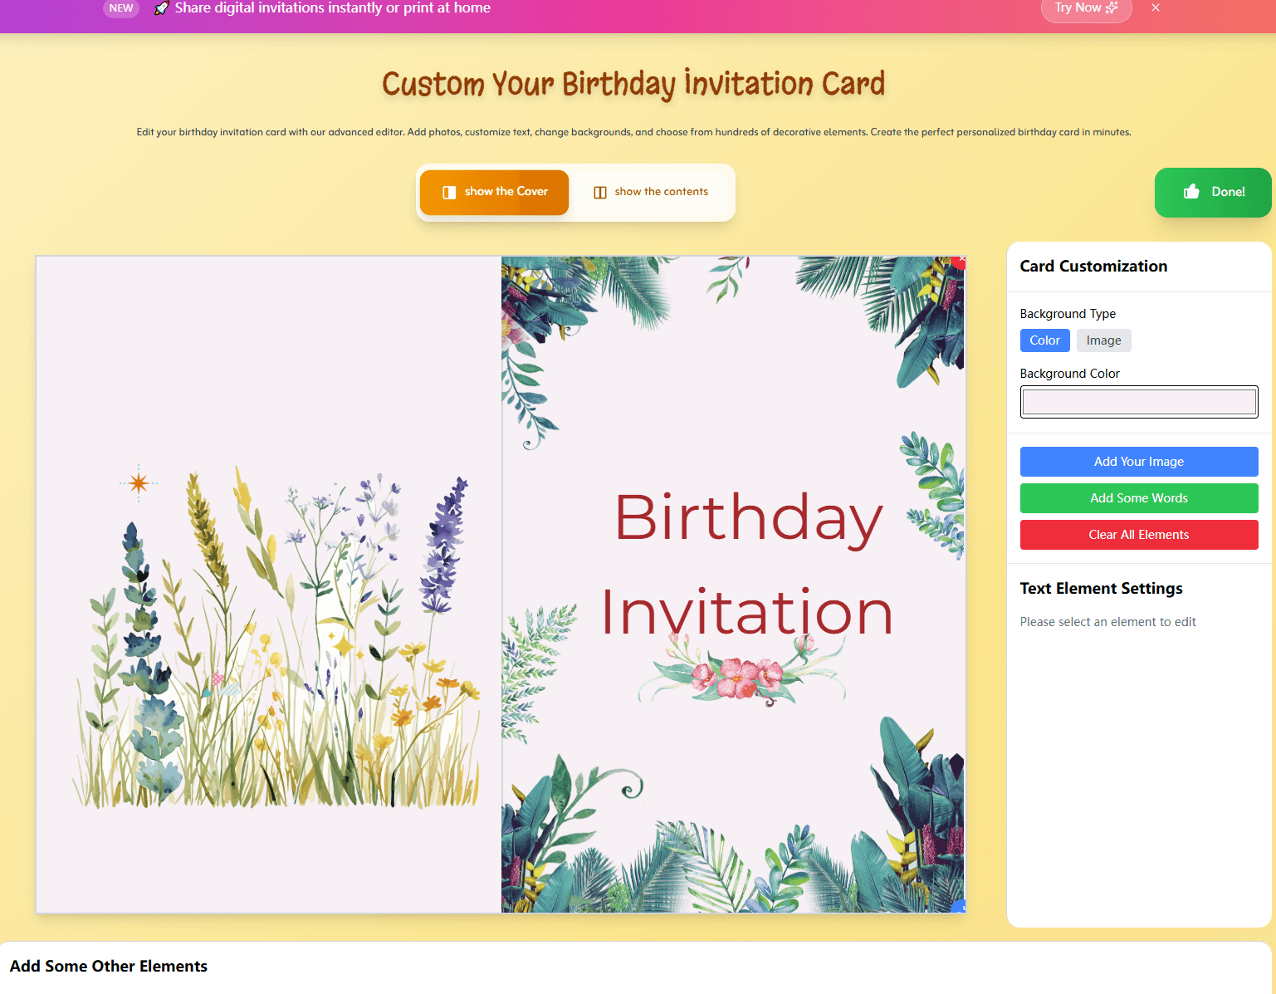
Task: Click the cover layout icon beside 'show the Cover'
Action: pos(449,193)
